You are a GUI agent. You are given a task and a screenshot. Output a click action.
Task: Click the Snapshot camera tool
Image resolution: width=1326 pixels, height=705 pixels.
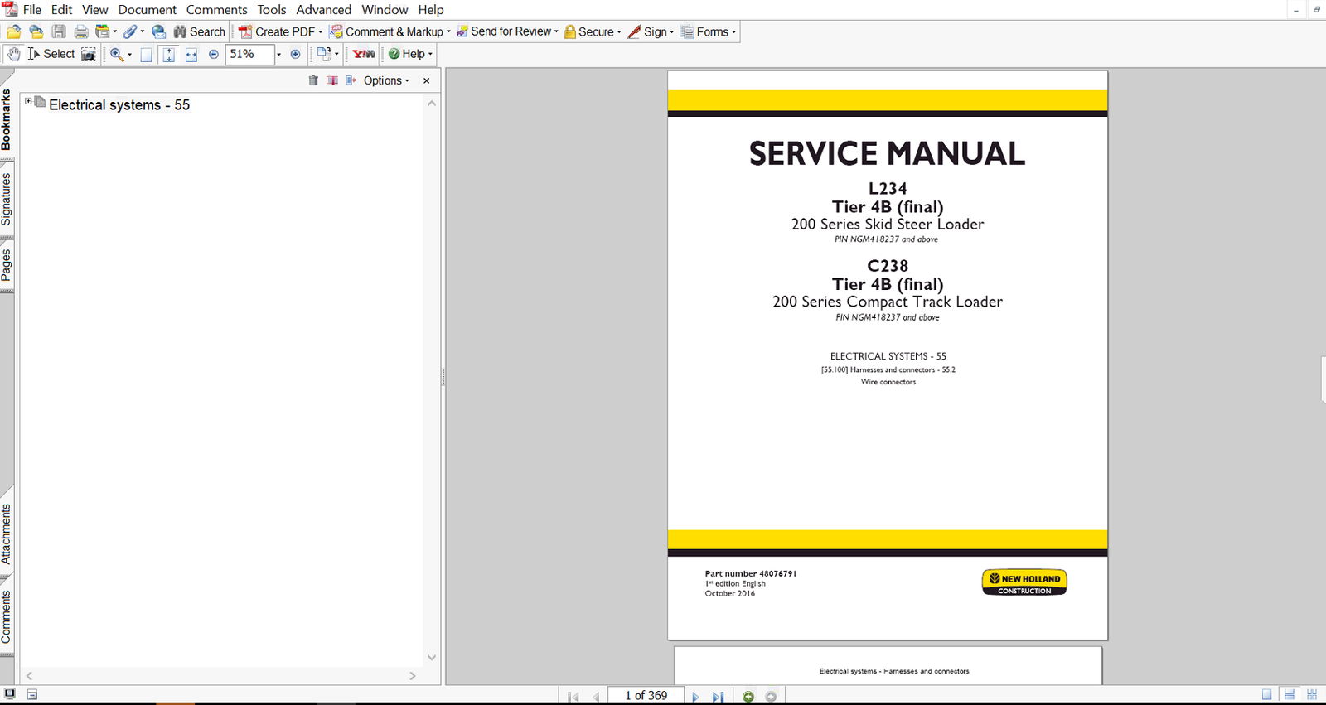click(89, 54)
